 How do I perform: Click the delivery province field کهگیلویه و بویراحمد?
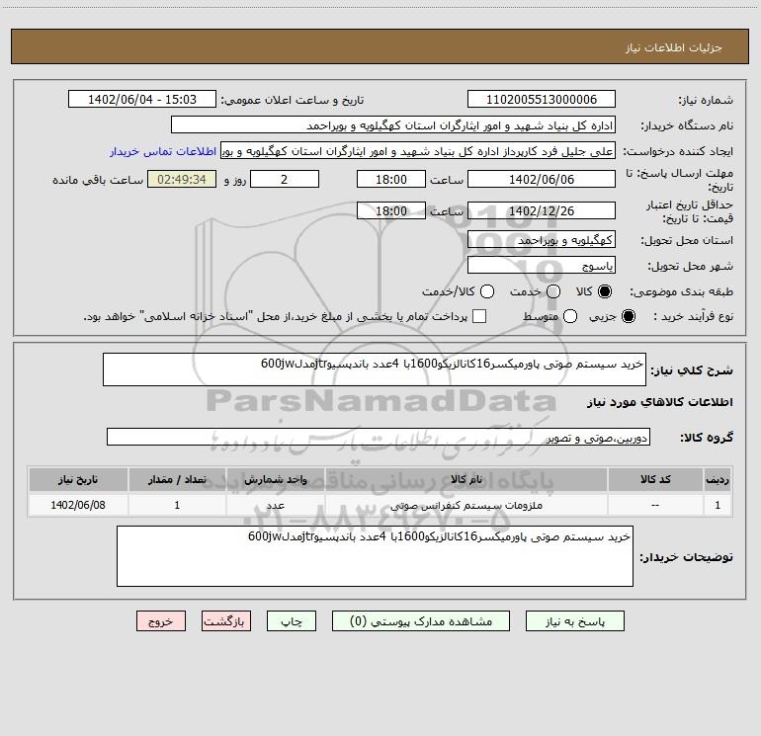point(542,240)
